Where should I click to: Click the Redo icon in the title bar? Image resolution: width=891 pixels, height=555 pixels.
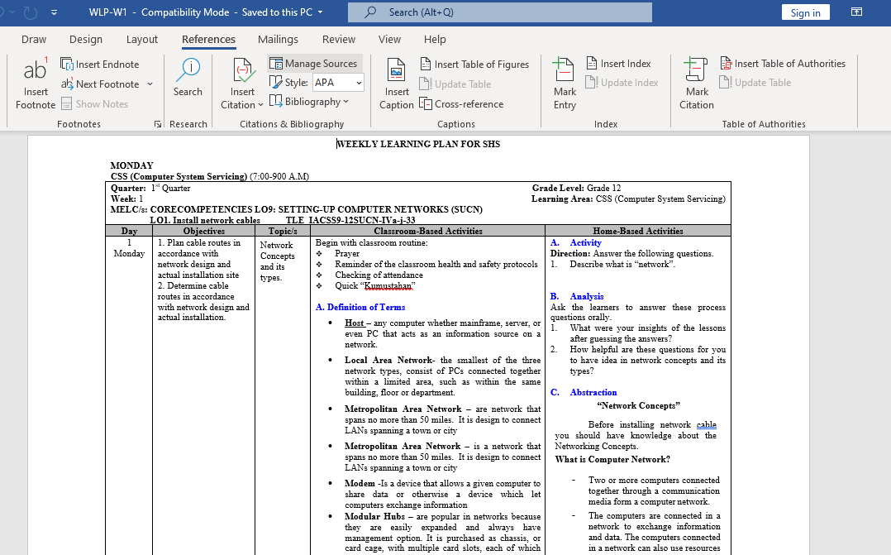(x=30, y=12)
